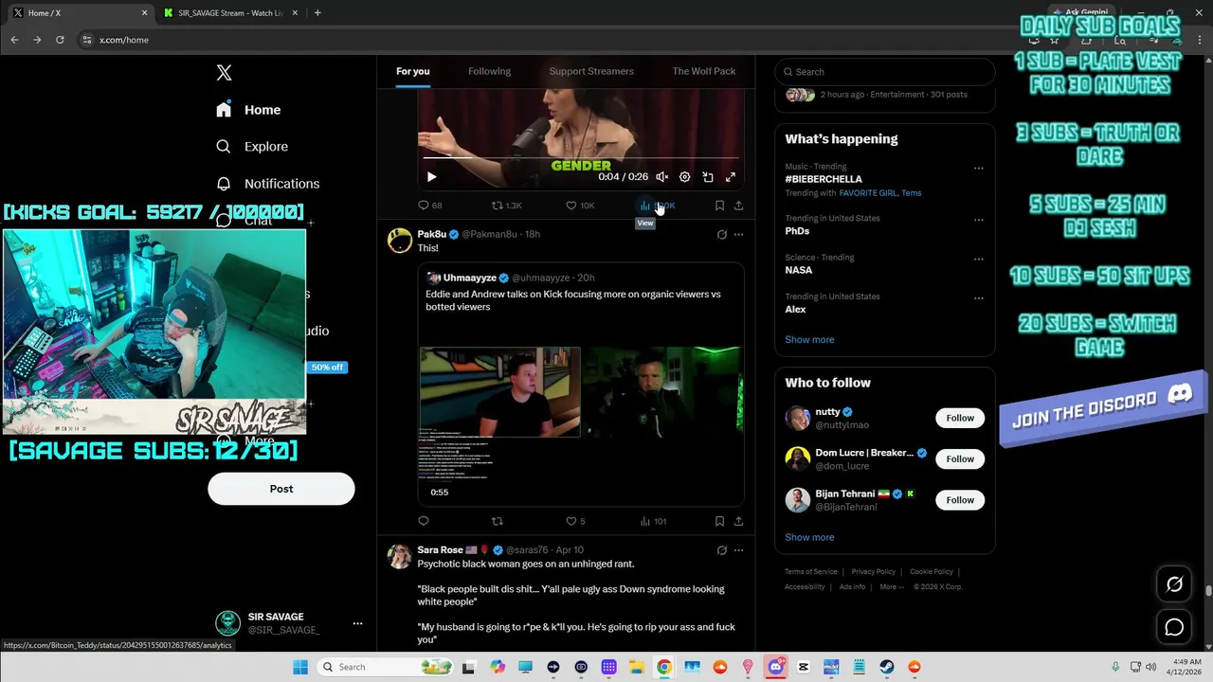This screenshot has height=682, width=1213.
Task: Follow Bijan Tehrani
Action: coord(960,500)
